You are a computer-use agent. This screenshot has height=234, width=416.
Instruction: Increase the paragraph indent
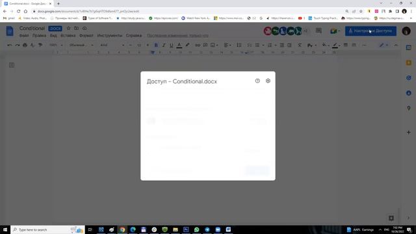coord(289,45)
